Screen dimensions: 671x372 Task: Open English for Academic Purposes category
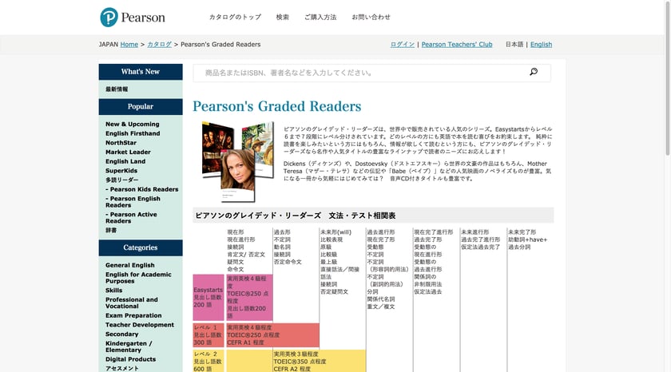point(138,278)
